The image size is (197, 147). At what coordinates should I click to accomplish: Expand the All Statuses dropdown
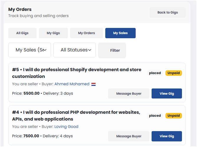tap(74, 50)
